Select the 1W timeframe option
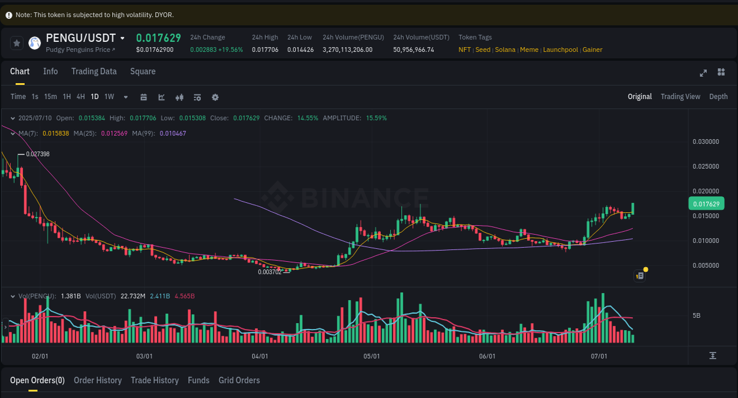This screenshot has width=738, height=398. point(109,97)
